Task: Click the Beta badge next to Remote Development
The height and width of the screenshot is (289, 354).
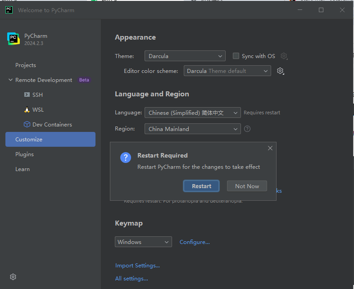Action: point(84,80)
